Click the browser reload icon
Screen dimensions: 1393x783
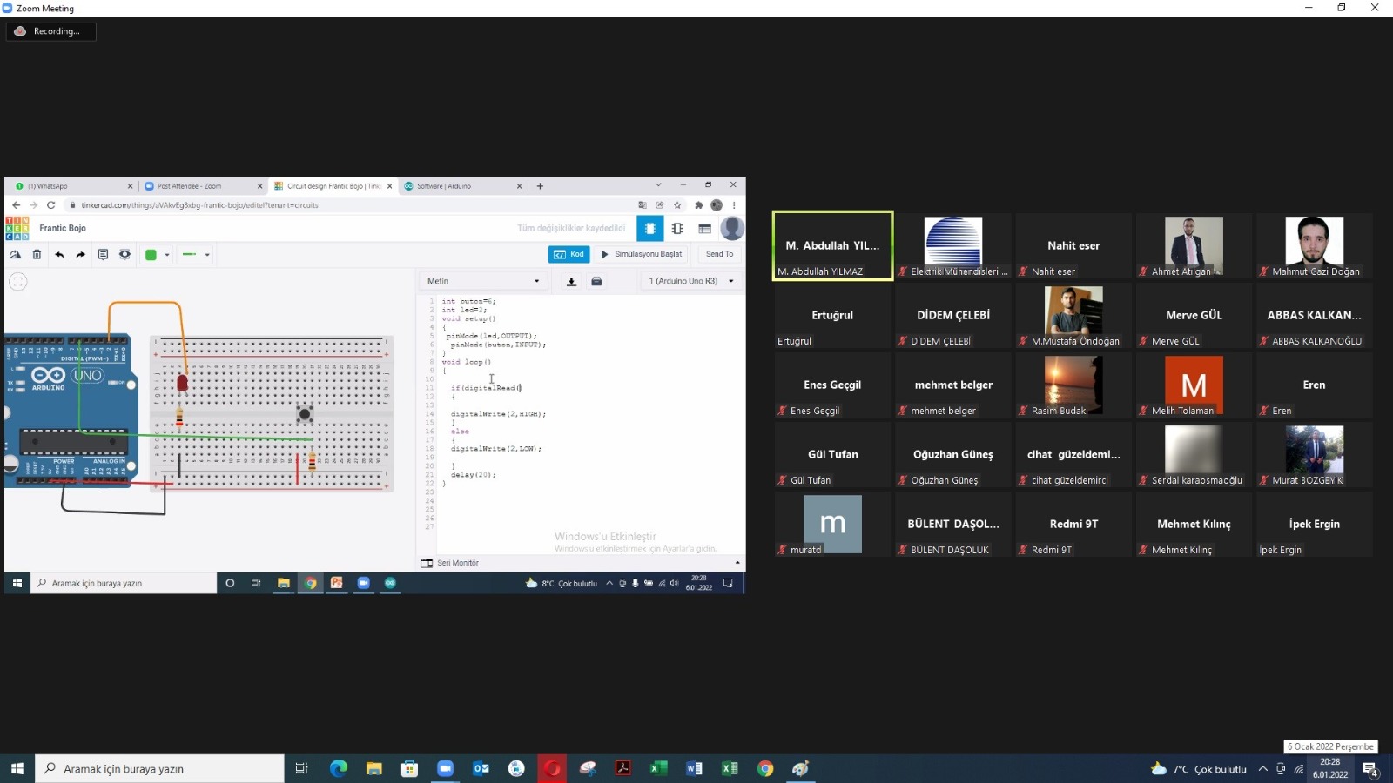click(x=50, y=205)
